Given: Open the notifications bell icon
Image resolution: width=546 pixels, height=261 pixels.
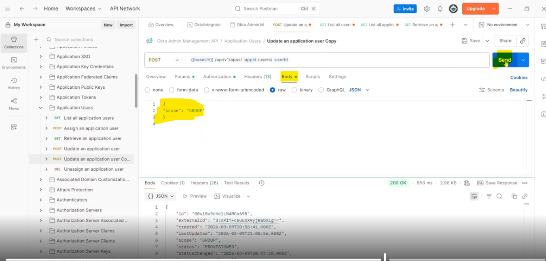Looking at the screenshot, I should pos(440,8).
